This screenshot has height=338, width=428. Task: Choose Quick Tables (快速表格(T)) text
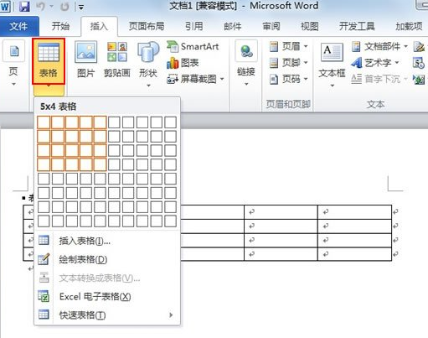(82, 315)
